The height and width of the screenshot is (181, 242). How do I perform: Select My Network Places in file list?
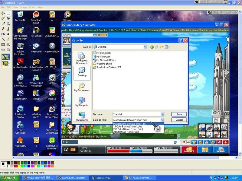point(104,60)
